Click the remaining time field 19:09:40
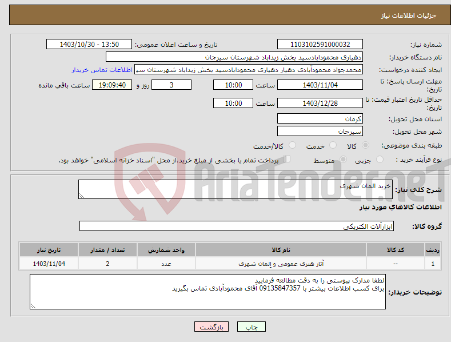Image resolution: width=451 pixels, height=342 pixels. click(112, 85)
